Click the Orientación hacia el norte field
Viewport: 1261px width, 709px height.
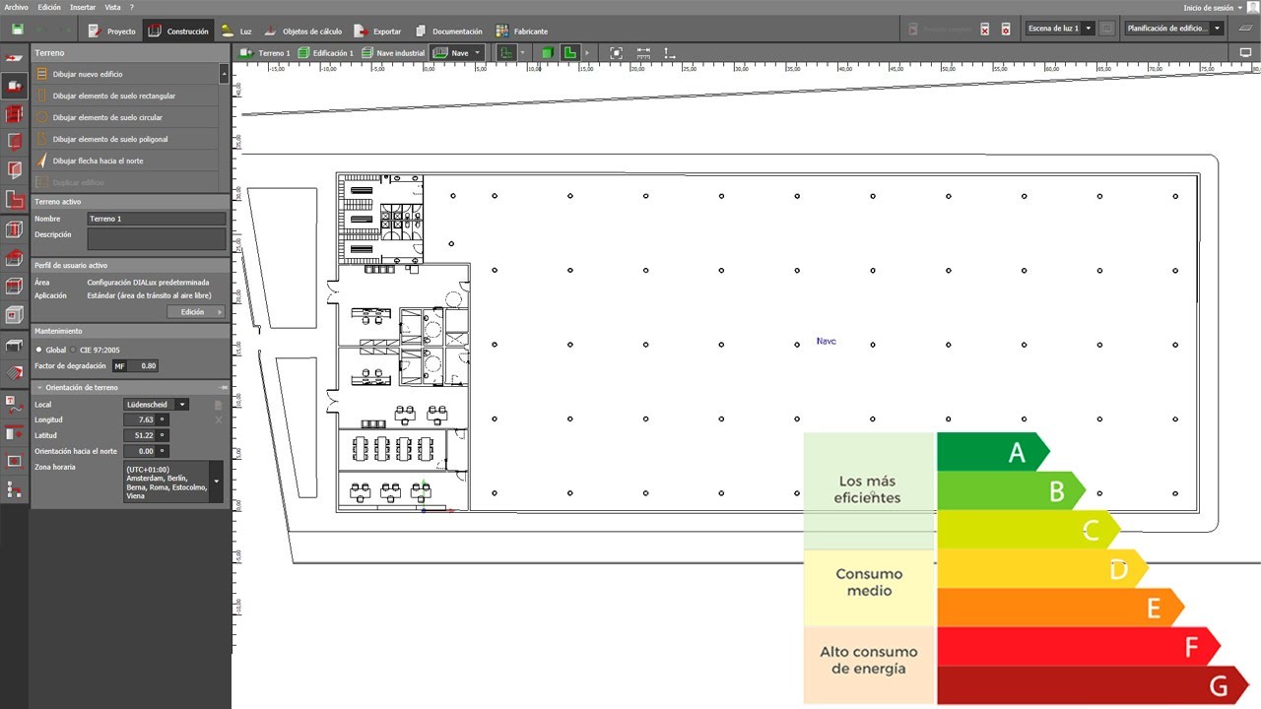(x=140, y=451)
